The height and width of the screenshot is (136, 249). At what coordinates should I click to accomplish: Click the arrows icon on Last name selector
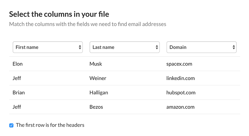pyautogui.click(x=157, y=47)
